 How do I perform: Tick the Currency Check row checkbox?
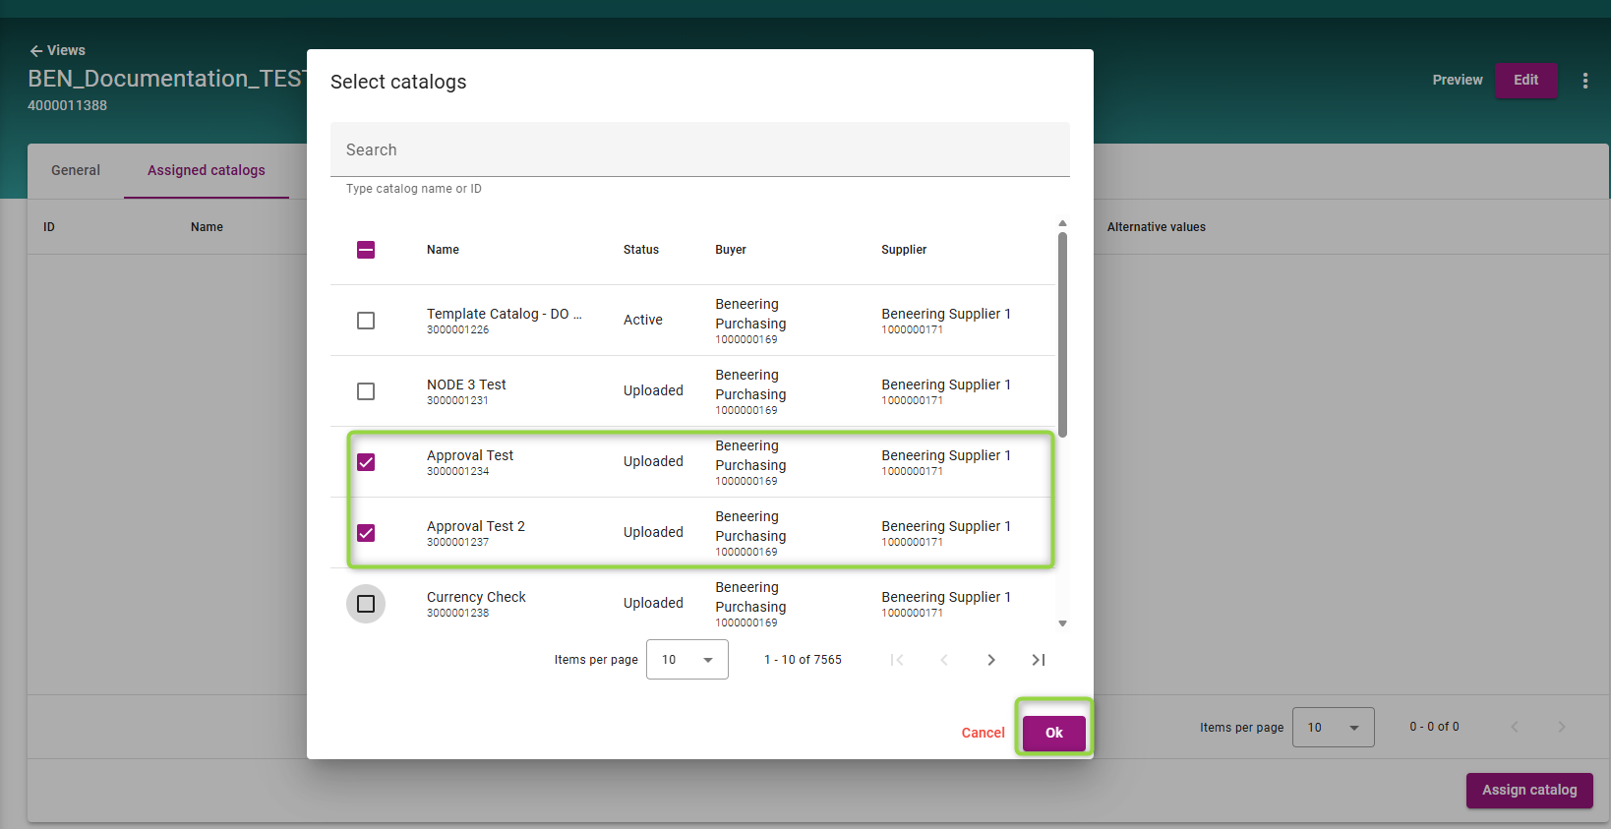366,604
